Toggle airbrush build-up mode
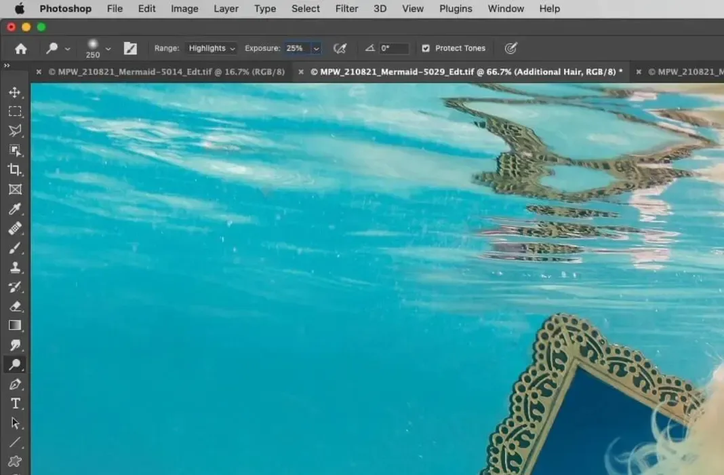724x475 pixels. [340, 49]
